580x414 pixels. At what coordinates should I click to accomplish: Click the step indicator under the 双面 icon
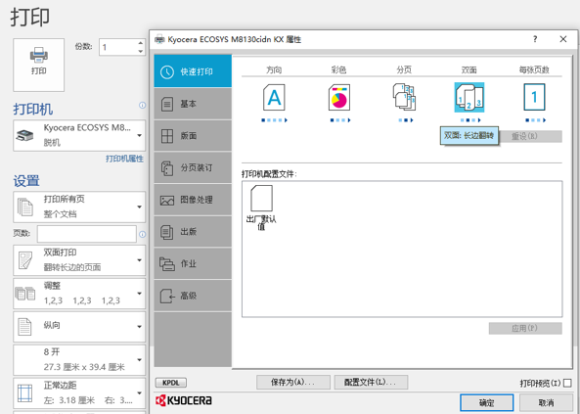[470, 120]
